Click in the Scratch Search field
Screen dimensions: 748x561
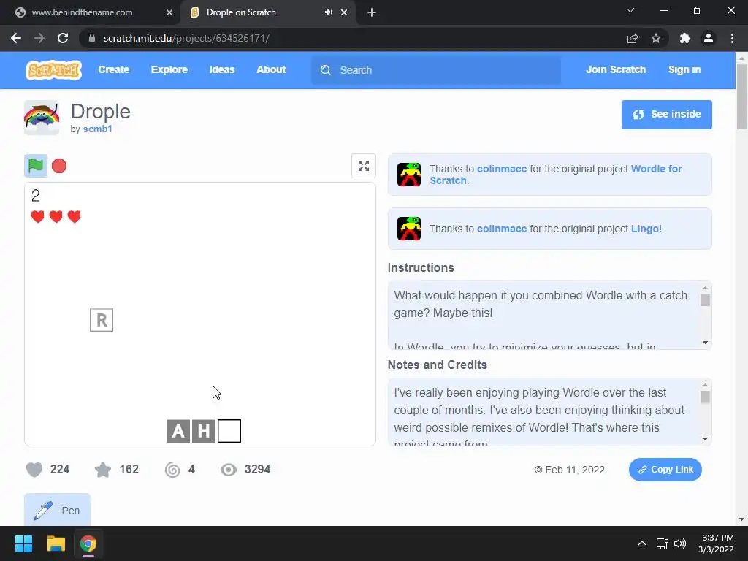coord(436,70)
